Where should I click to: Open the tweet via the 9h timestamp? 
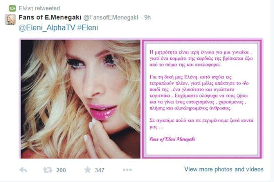[148, 17]
